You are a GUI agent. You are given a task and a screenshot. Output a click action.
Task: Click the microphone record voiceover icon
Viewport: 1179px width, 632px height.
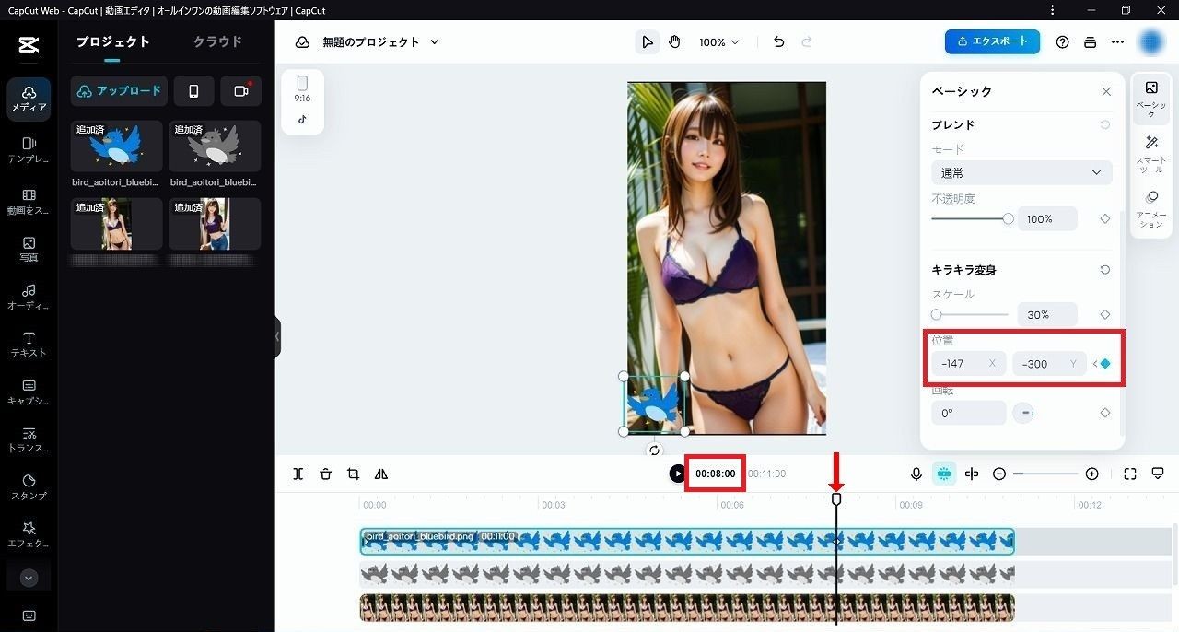point(916,474)
